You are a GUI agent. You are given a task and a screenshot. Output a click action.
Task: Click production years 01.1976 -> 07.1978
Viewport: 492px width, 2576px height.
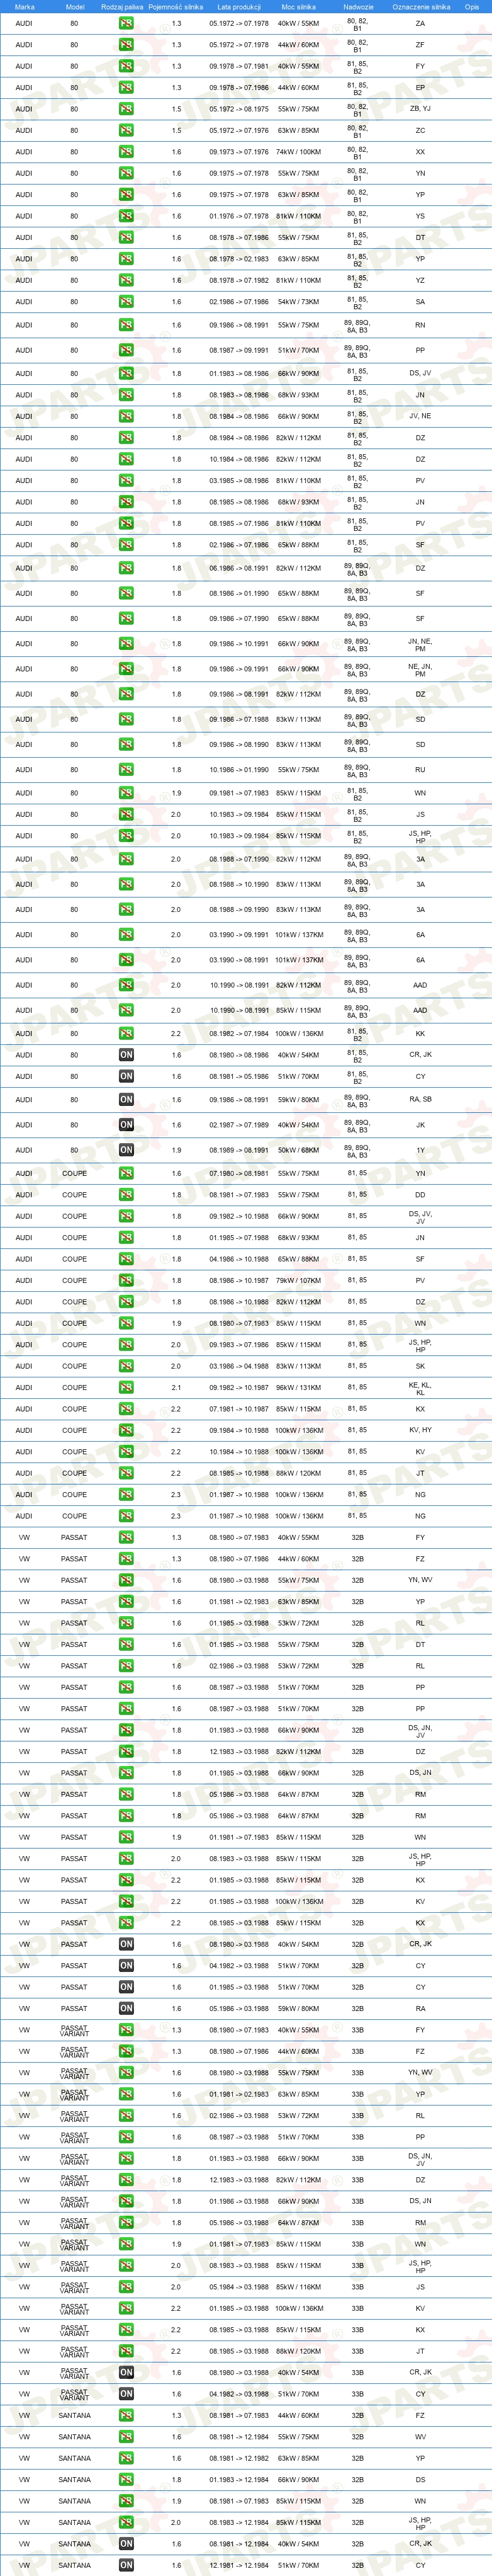(238, 216)
